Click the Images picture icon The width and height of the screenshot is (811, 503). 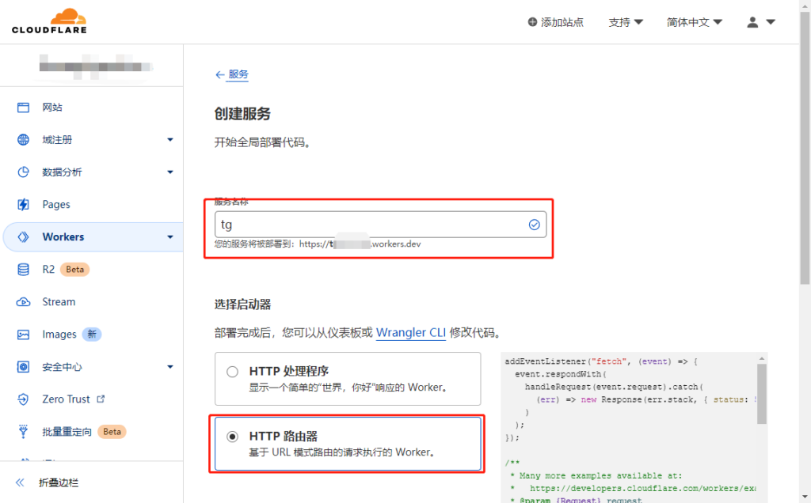(x=24, y=335)
